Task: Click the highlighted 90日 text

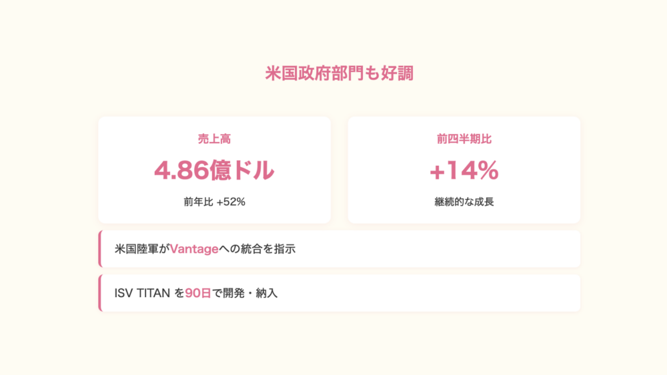Action: pyautogui.click(x=198, y=293)
